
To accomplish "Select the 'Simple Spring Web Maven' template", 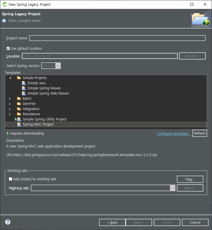I will coord(48,93).
